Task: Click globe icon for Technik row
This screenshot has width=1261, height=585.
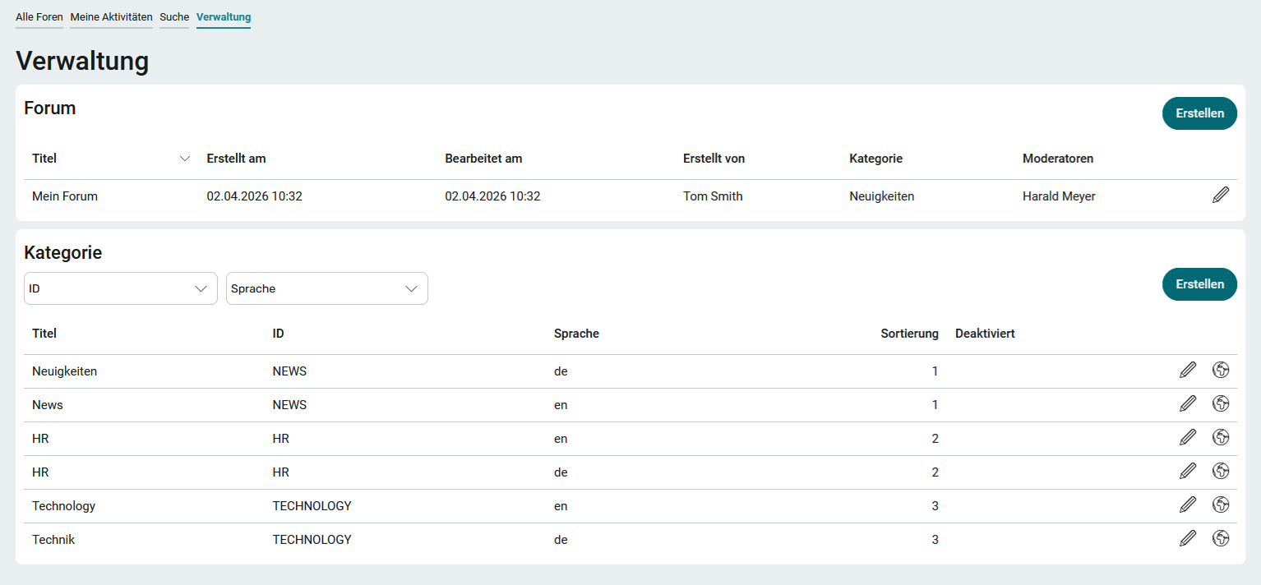Action: point(1221,539)
